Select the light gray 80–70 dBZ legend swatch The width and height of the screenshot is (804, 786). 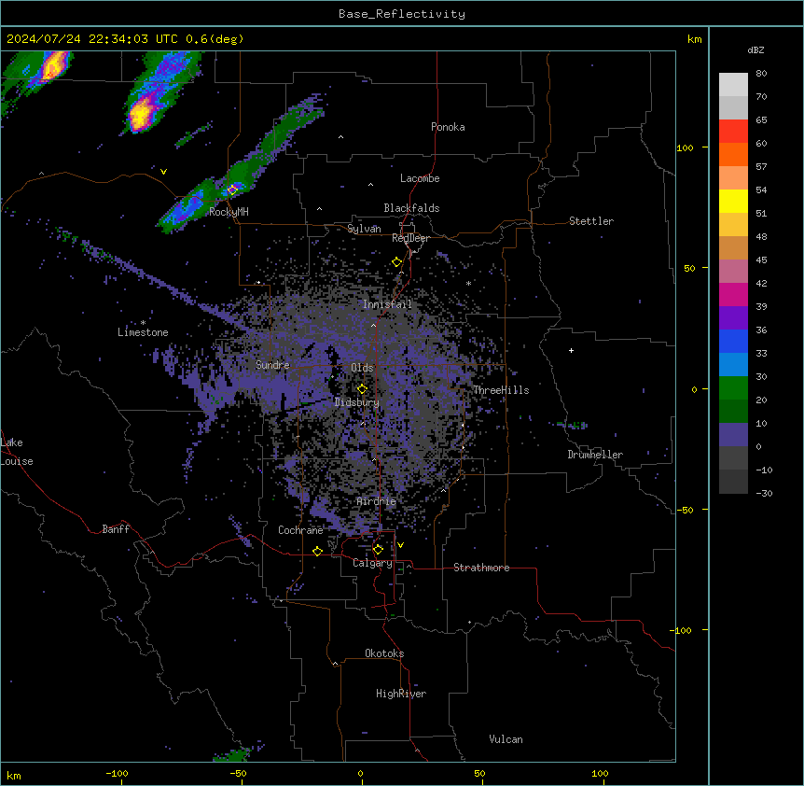pyautogui.click(x=733, y=85)
